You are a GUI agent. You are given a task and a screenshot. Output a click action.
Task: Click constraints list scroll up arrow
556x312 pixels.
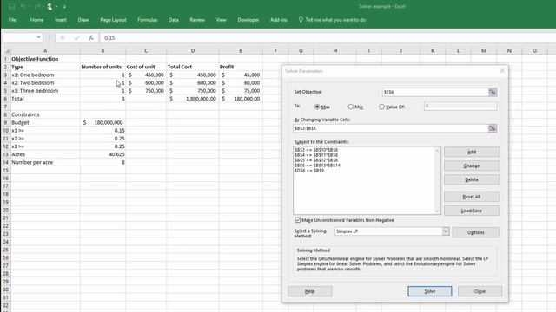click(437, 150)
